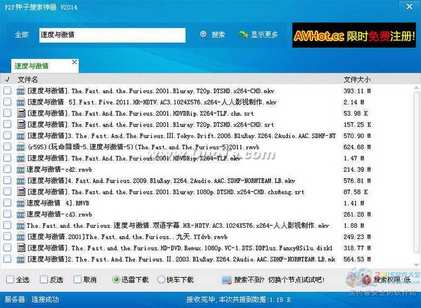Viewport: 421px width, 308px height.
Task: Tick the 取消 cancel checkbox
Action: 77,279
